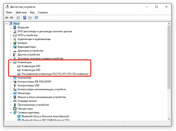176x131 pixels.
Task: Close the Диспетчер устройств window
Action: point(166,7)
